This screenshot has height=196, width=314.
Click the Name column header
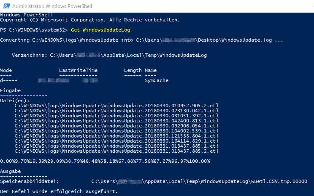point(151,70)
